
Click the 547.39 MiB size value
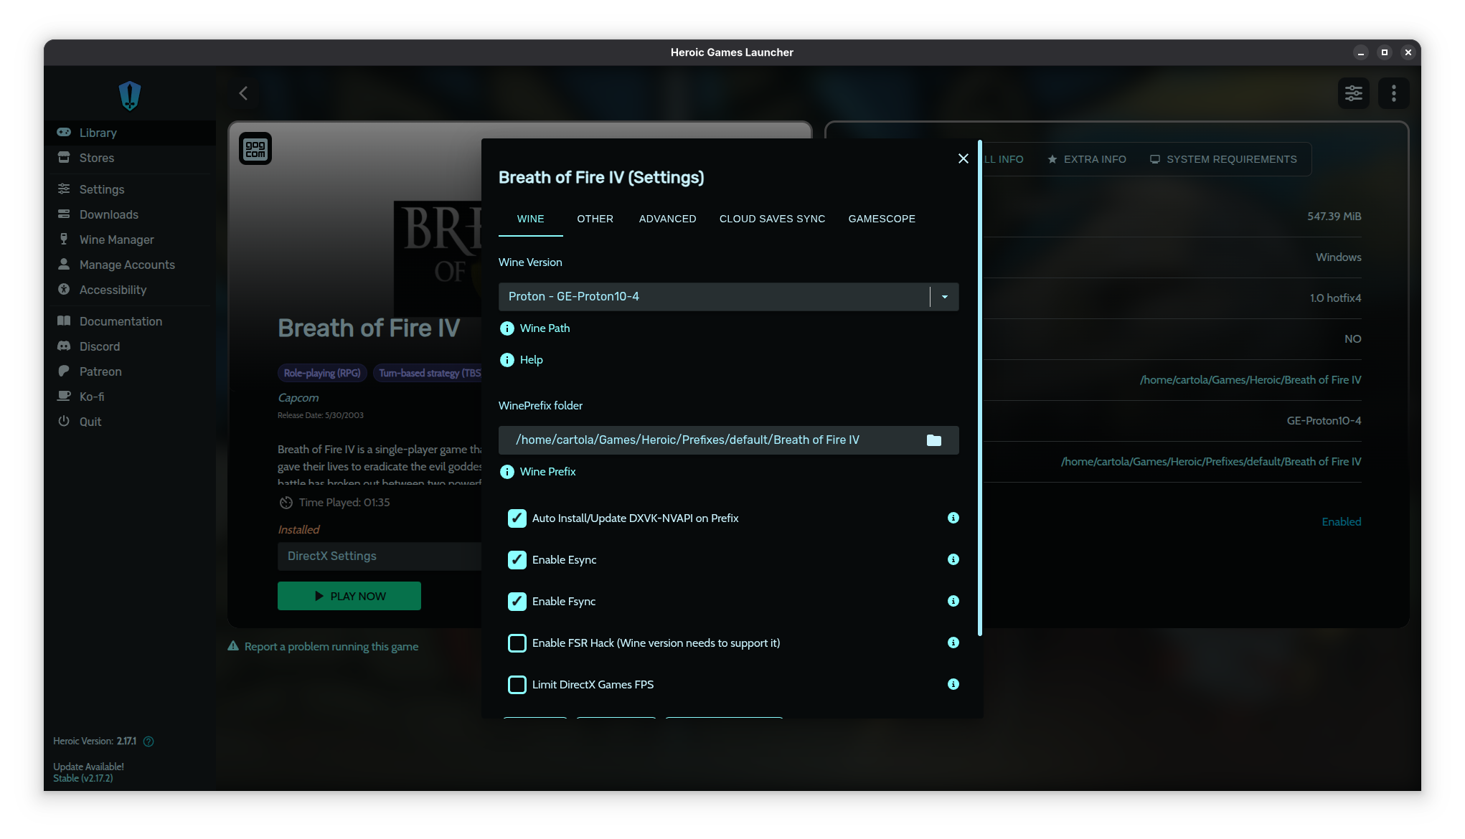pyautogui.click(x=1334, y=217)
